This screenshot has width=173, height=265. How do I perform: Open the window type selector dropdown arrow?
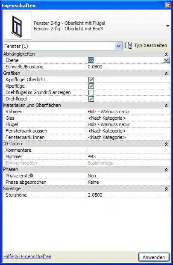[168, 26]
